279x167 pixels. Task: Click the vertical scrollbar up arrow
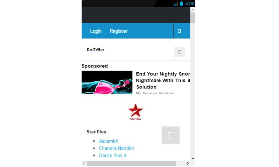193,10
